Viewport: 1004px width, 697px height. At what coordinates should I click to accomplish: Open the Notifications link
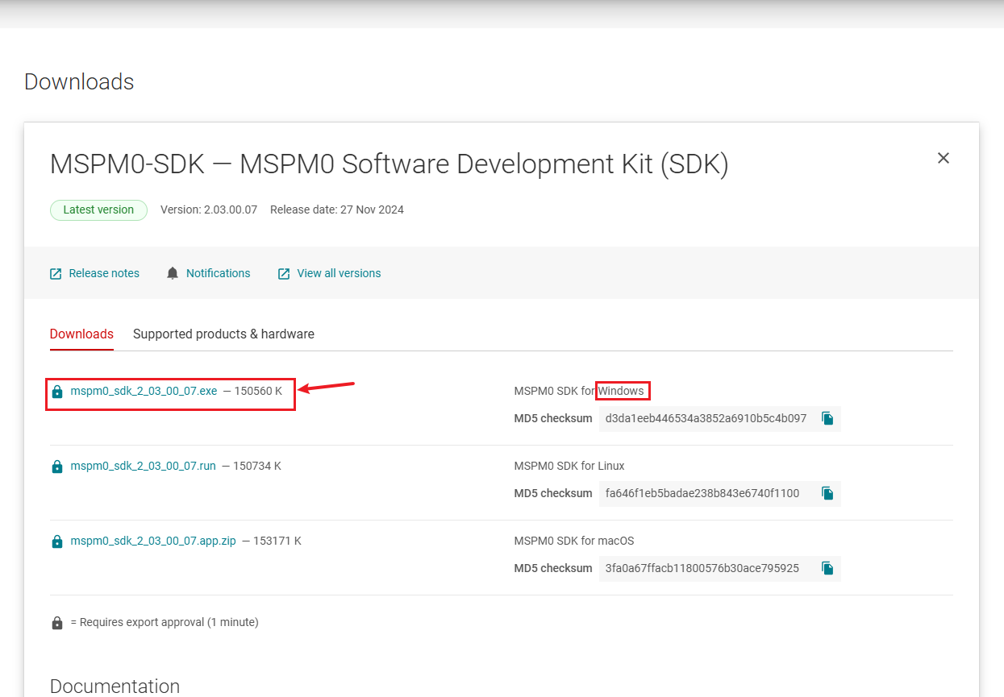(x=218, y=273)
